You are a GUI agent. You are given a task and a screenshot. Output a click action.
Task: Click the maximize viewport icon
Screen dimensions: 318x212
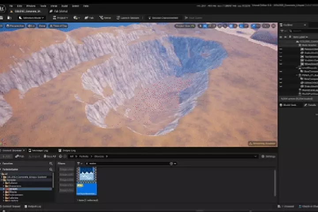click(273, 26)
